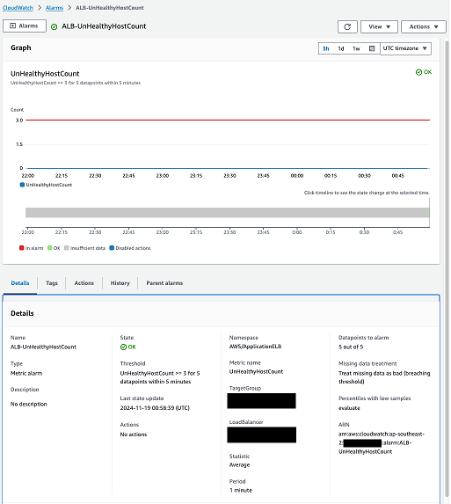Screen dimensions: 451x504
Task: Click the In alarm red legend swatch
Action: coord(21,248)
